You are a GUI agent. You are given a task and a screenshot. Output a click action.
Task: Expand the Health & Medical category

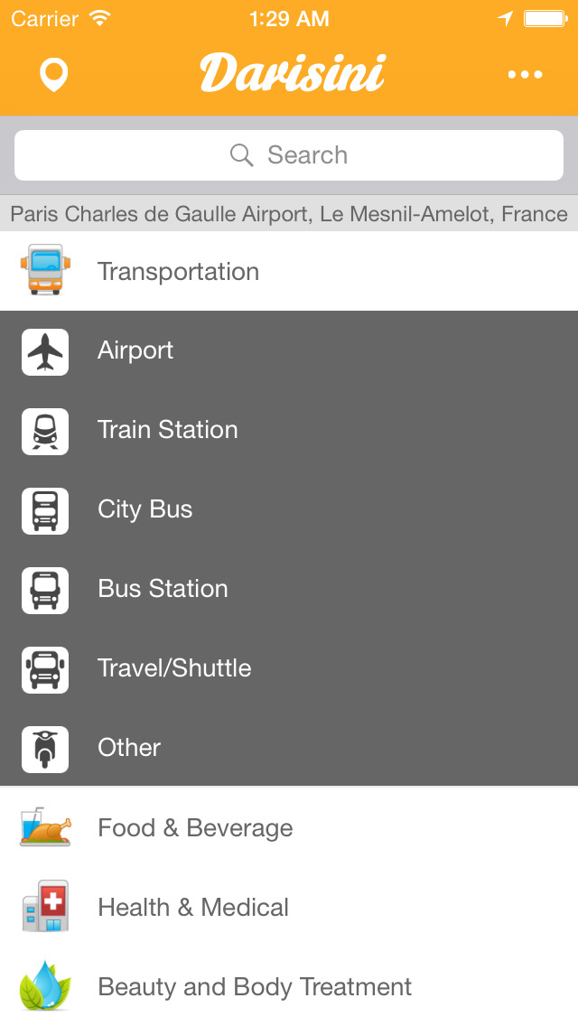tap(193, 908)
